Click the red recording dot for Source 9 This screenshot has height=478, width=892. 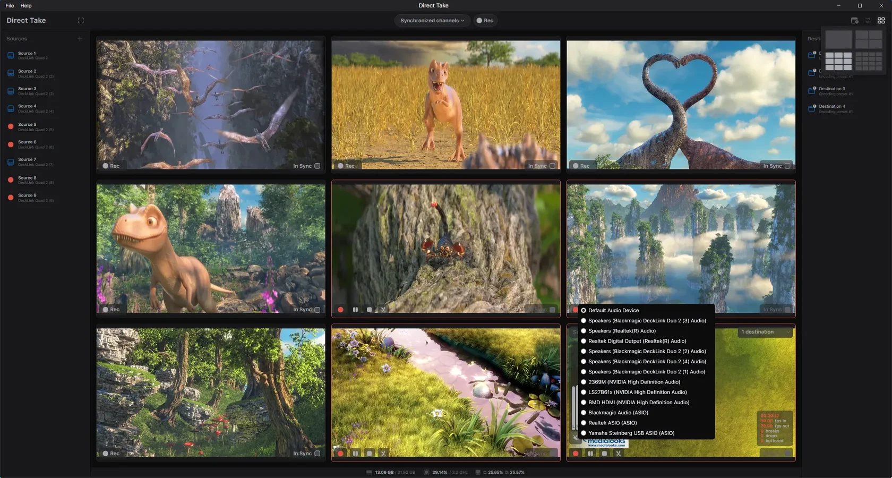(x=11, y=198)
